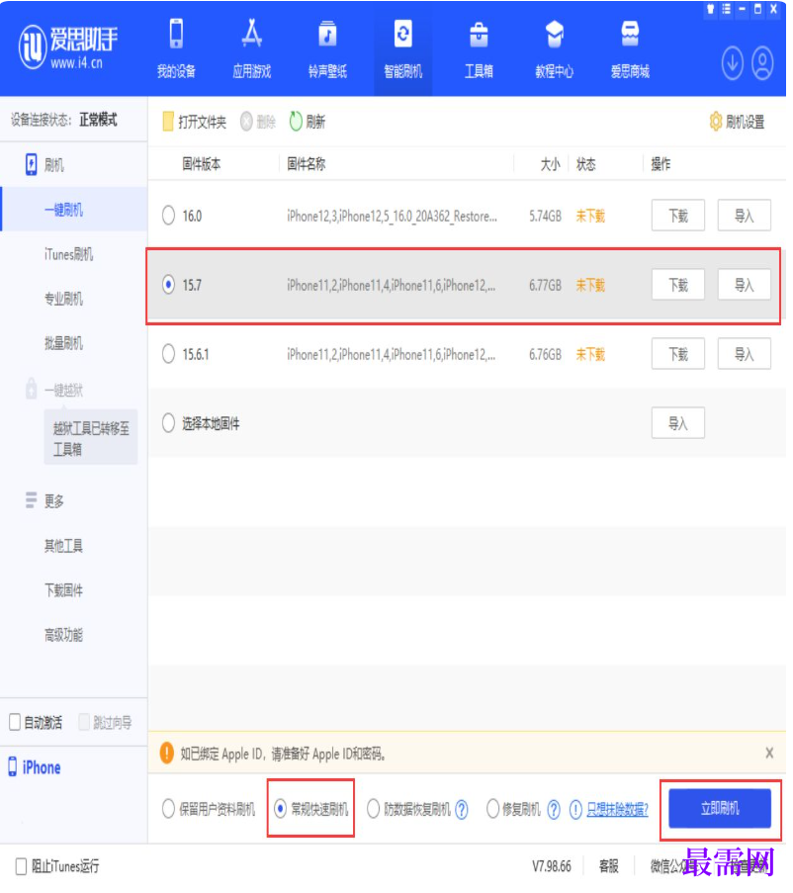Open 铃声壁纸 ringtone wallpaper icon

328,47
